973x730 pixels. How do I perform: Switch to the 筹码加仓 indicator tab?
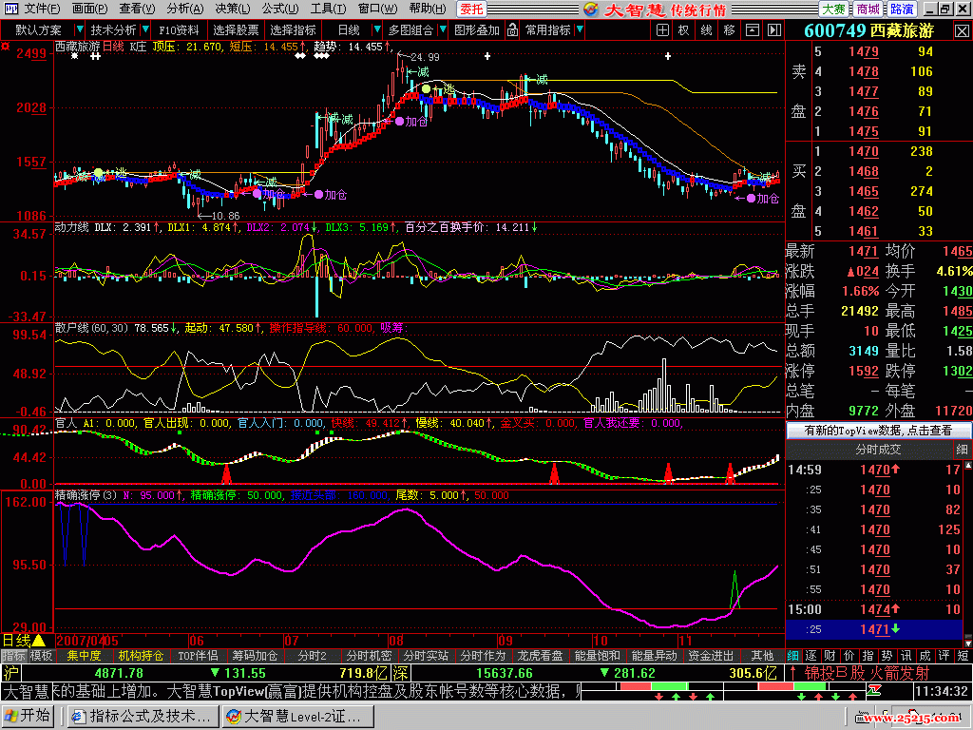[x=255, y=656]
